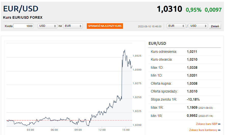The height and width of the screenshot is (135, 225).
Task: Click the Stopa zwrotu 1R value -13,18%
Action: tap(193, 99)
